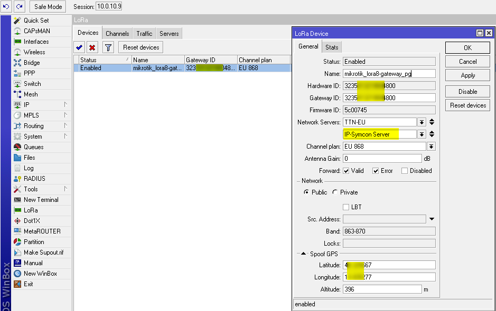Screen dimensions: 496x311
Task: Switch to the Channels tab
Action: [117, 33]
